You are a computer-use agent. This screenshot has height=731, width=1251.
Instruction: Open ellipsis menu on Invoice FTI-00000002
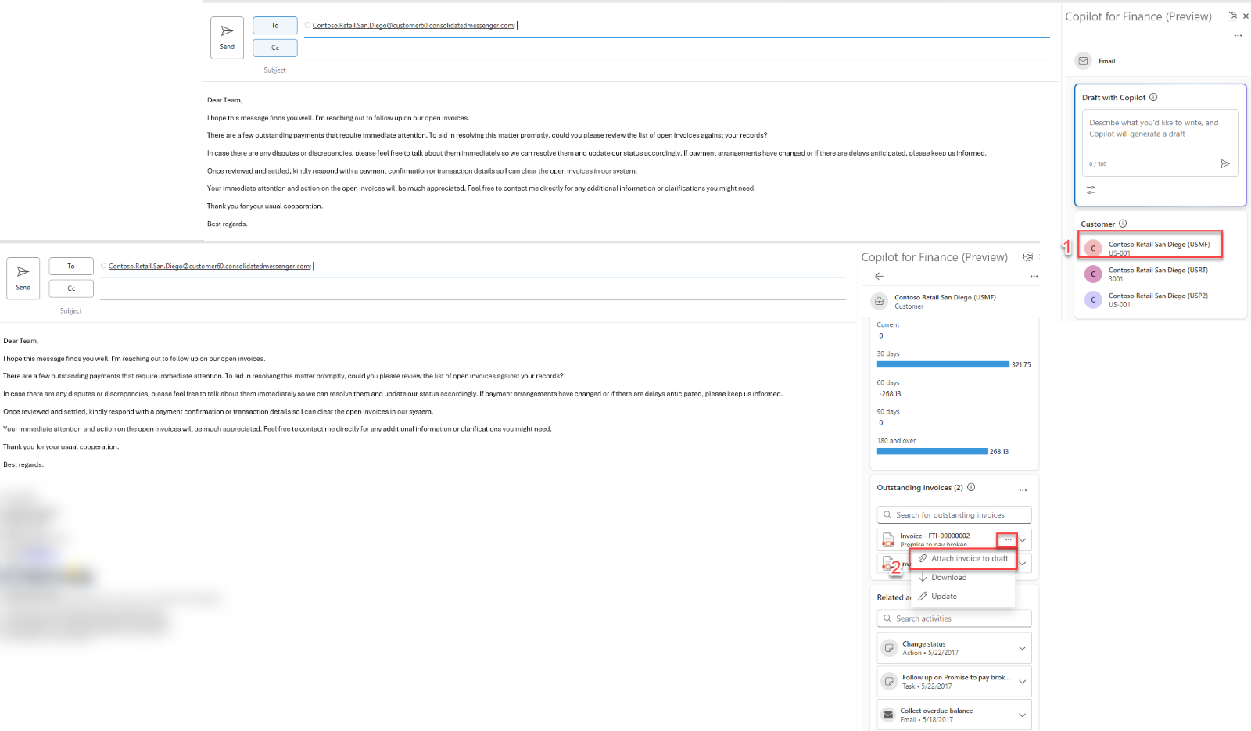(1007, 539)
